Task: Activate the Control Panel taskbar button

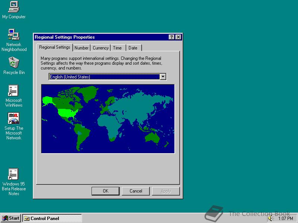Action: [52, 219]
